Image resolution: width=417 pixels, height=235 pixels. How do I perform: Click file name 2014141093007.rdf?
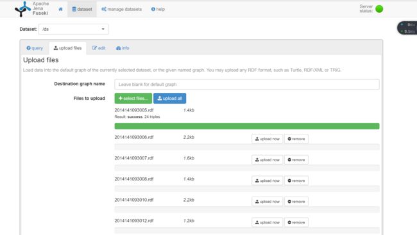134,158
